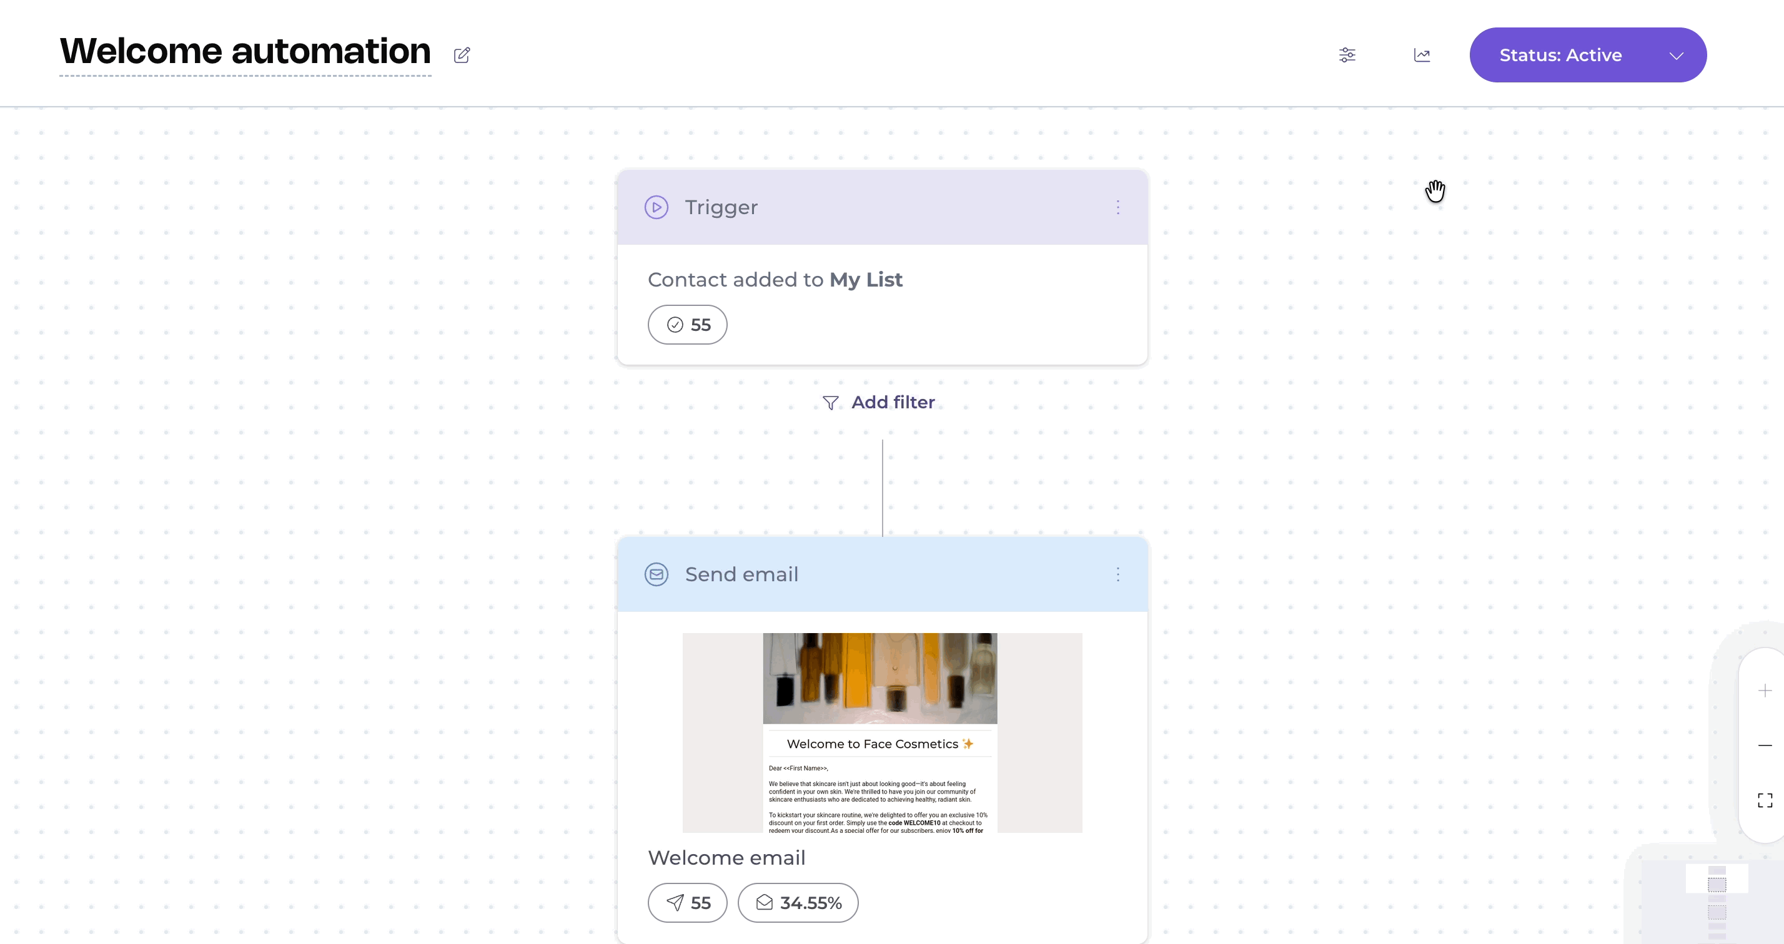Zoom out with the minus icon
Image resolution: width=1784 pixels, height=944 pixels.
[x=1765, y=745]
